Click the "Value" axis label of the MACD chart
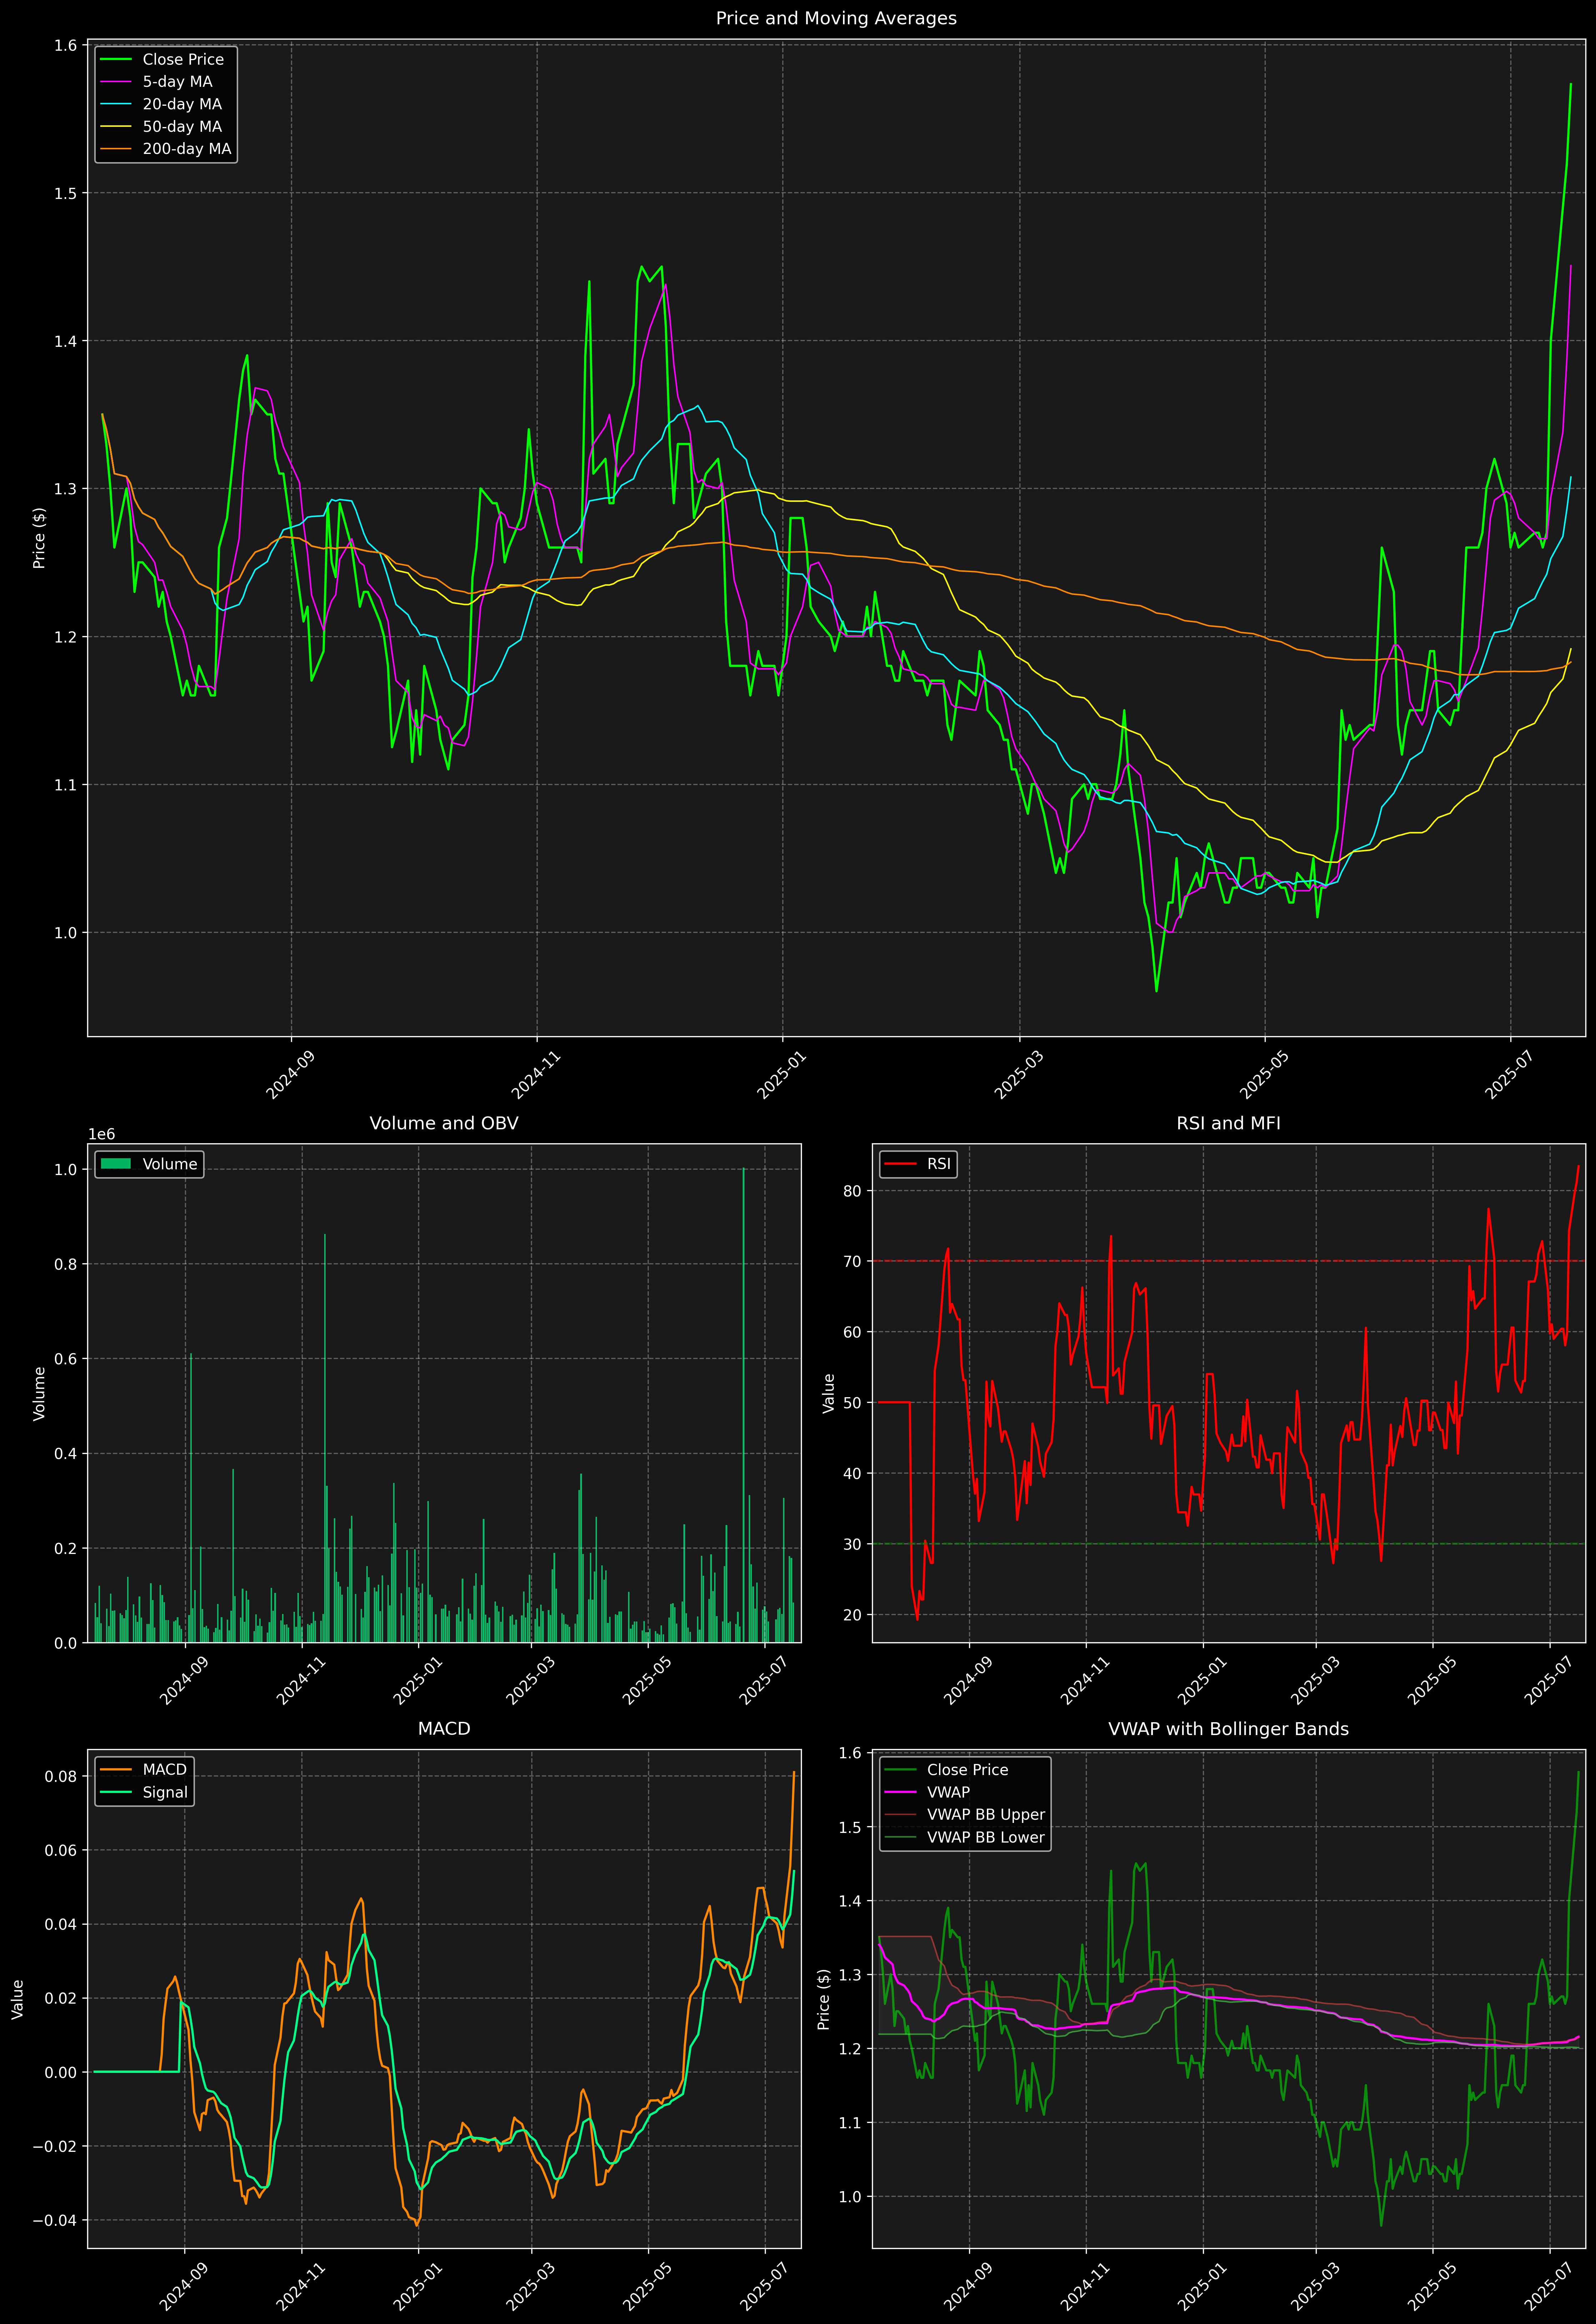The height and width of the screenshot is (2324, 1596). click(x=17, y=1999)
